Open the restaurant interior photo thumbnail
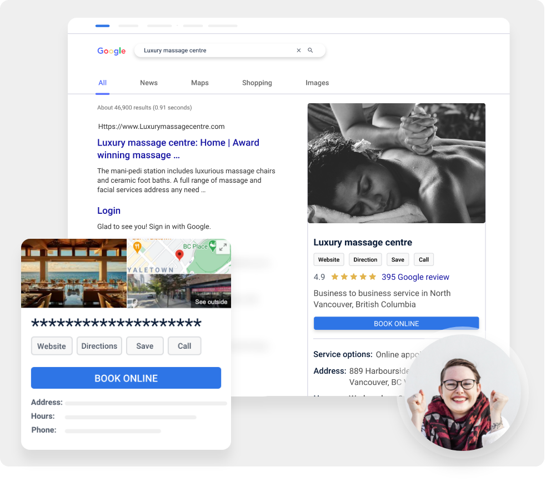 (74, 273)
